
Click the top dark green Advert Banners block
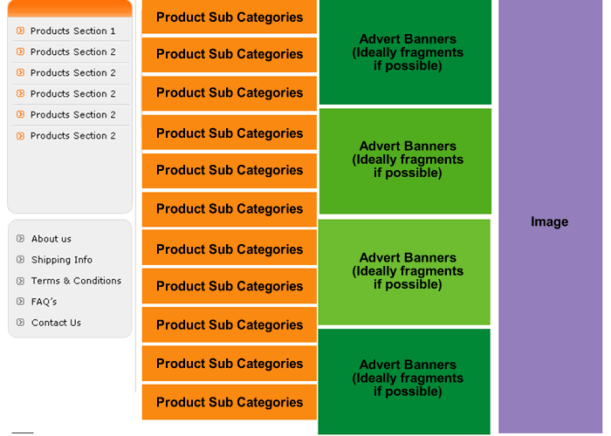click(x=408, y=52)
